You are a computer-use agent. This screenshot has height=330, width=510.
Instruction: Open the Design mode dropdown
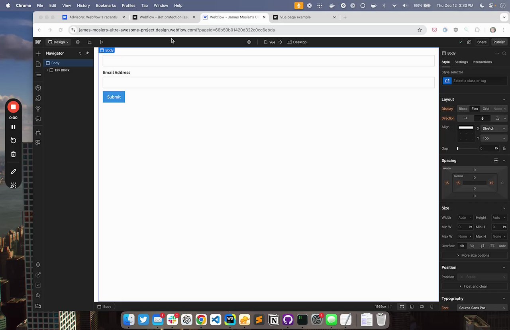(59, 42)
